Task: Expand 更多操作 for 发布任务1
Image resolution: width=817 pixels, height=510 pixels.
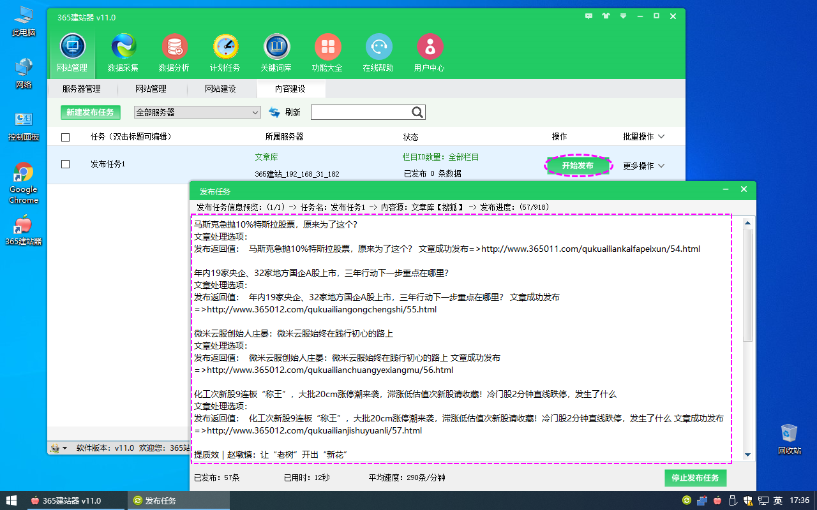Action: pos(644,166)
